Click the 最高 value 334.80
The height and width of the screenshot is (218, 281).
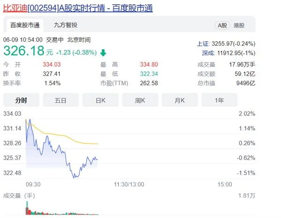149,65
